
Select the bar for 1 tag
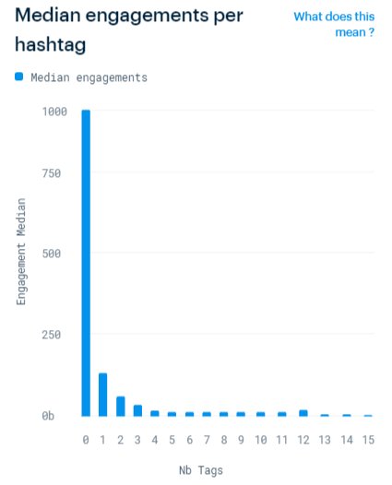click(x=102, y=395)
